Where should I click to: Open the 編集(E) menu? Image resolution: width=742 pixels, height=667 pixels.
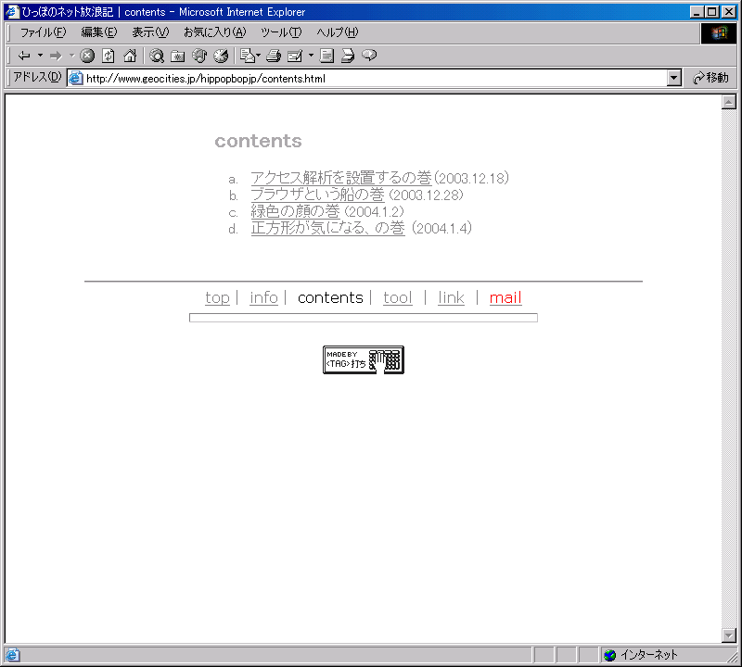pyautogui.click(x=99, y=32)
